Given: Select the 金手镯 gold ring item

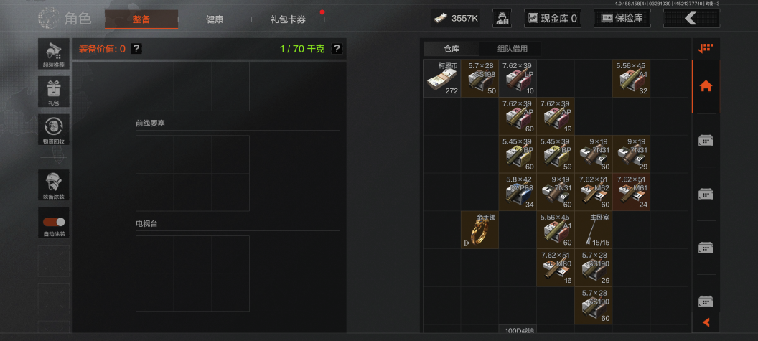Looking at the screenshot, I should coord(479,230).
